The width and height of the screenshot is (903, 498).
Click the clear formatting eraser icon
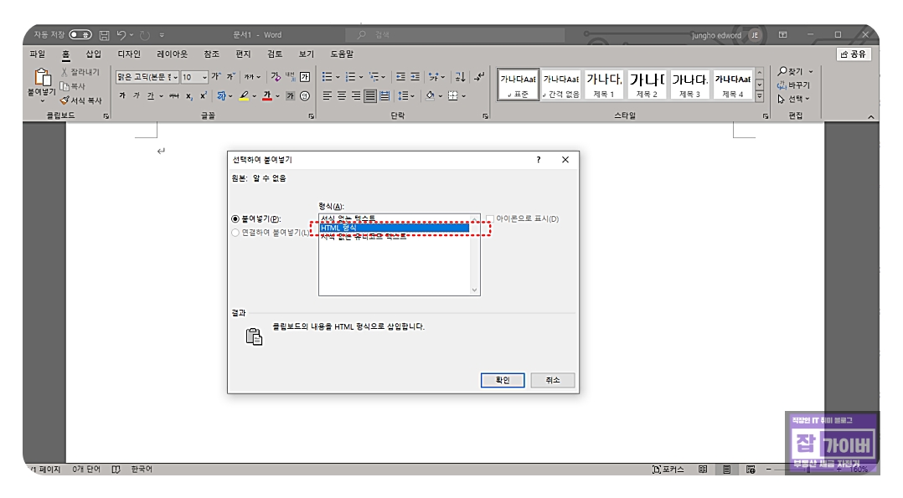[276, 76]
